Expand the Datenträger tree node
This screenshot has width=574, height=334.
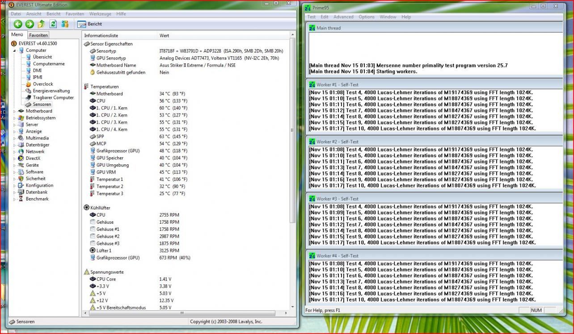[x=14, y=145]
